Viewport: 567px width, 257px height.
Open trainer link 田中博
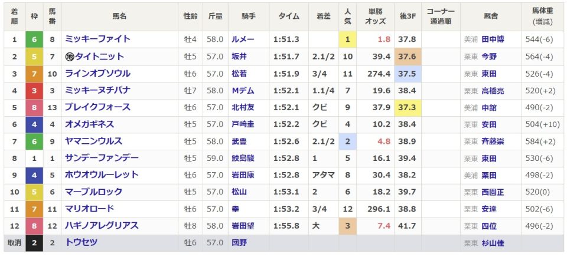pos(493,39)
